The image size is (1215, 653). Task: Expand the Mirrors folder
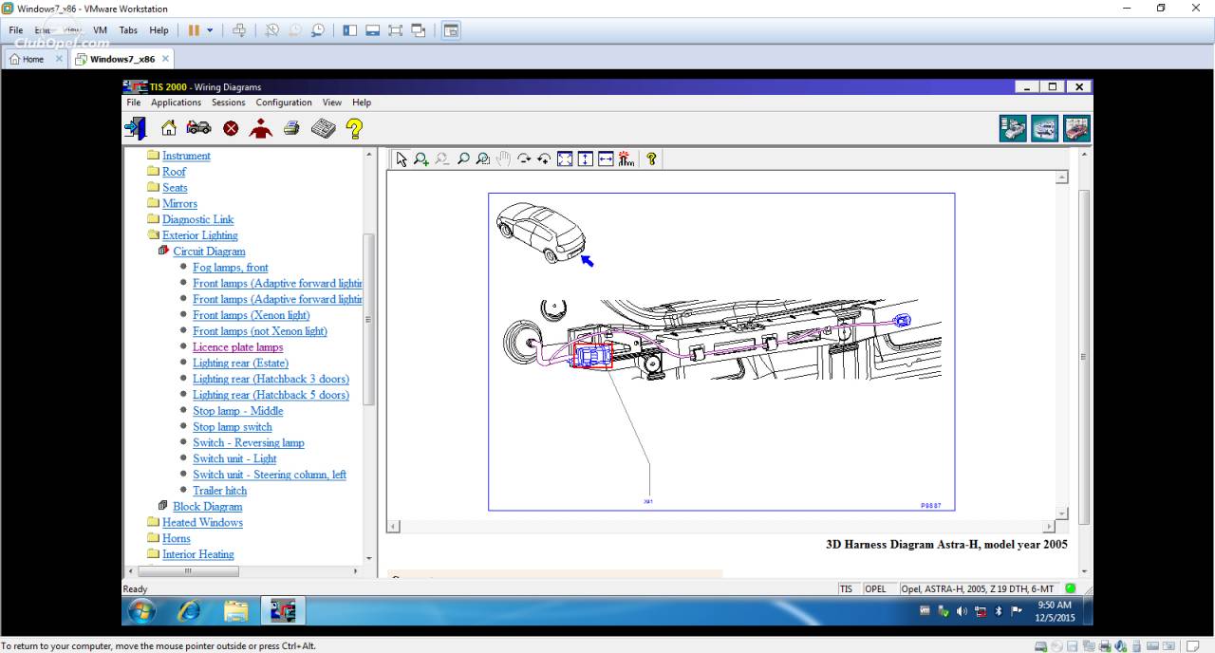click(x=153, y=203)
